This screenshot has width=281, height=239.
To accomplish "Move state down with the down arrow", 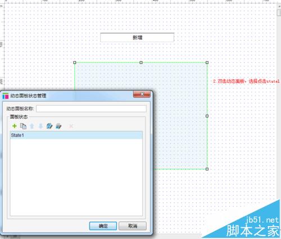I will click(x=40, y=126).
